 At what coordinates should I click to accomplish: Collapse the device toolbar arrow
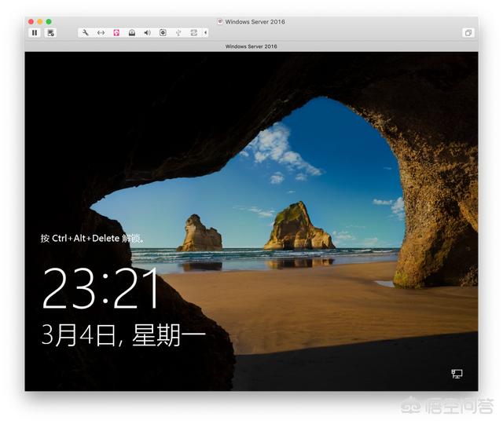205,33
